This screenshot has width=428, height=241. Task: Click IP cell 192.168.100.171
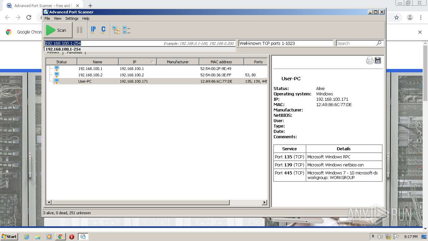pos(134,81)
